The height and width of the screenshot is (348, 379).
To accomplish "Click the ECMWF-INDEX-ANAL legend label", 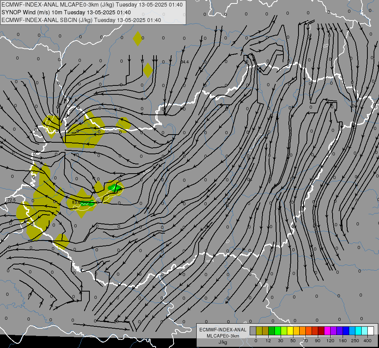I will 223,330.
